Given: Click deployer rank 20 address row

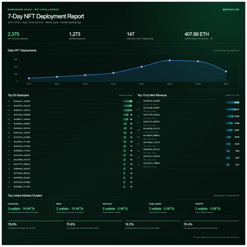Looking at the screenshot, I should point(70,187).
